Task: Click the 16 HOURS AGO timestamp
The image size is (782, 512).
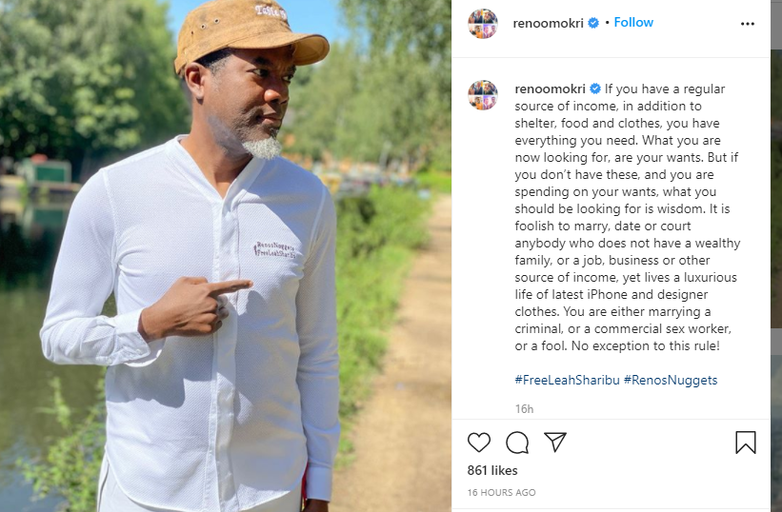Action: tap(501, 492)
